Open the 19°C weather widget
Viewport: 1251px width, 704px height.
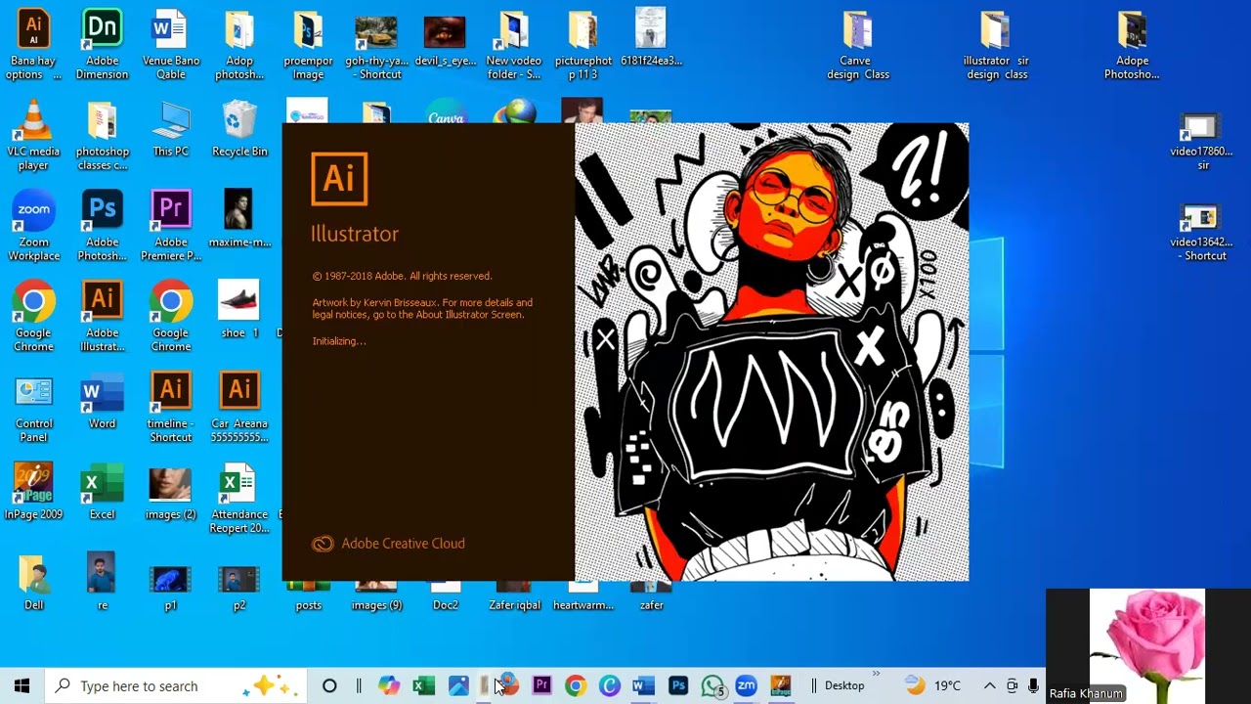[x=933, y=685]
